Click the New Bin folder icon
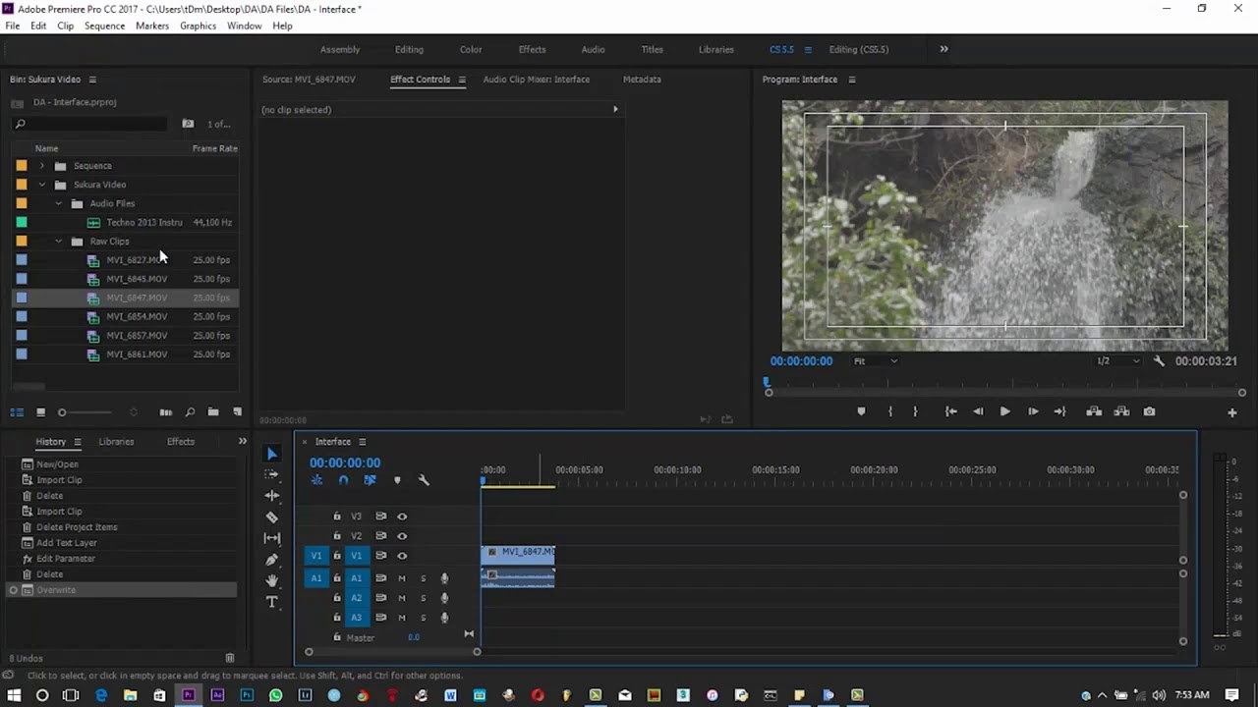The image size is (1258, 707). (213, 412)
